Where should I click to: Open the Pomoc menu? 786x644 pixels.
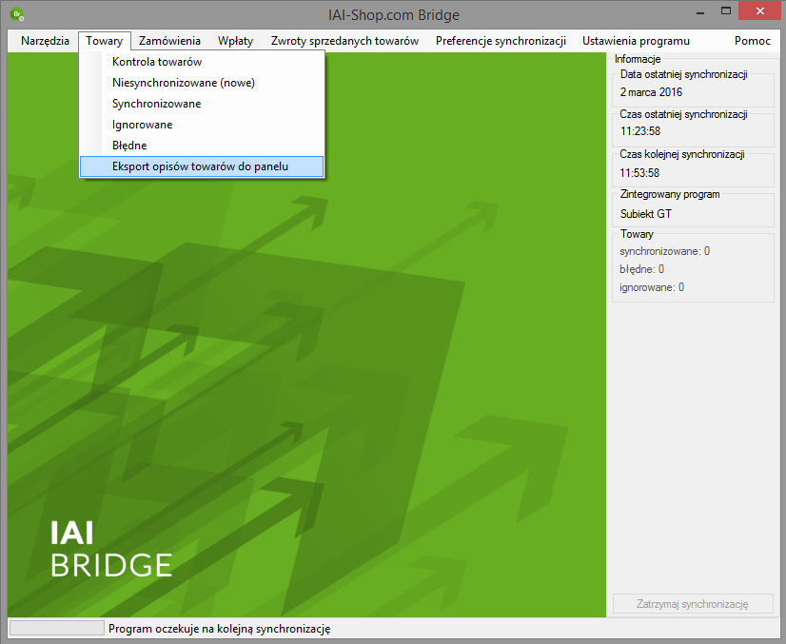[x=752, y=41]
